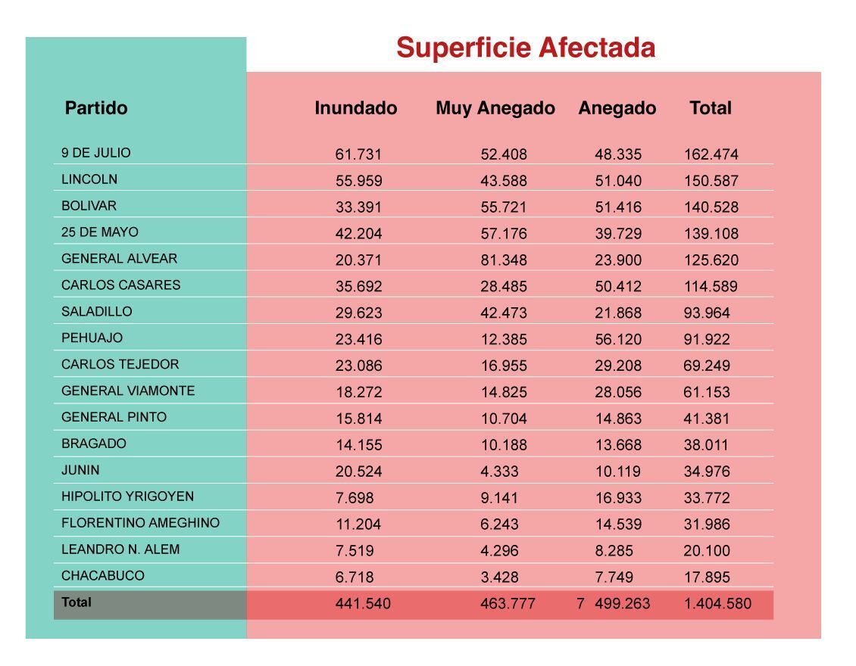
Task: Select the Anegado column header
Action: tap(617, 108)
